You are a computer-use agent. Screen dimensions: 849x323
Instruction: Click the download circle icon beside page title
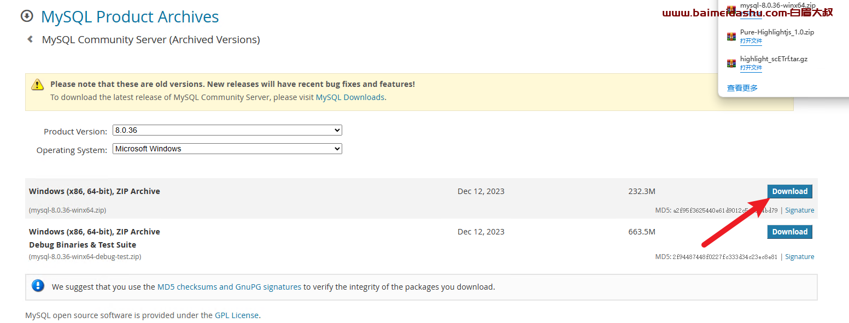pos(27,16)
